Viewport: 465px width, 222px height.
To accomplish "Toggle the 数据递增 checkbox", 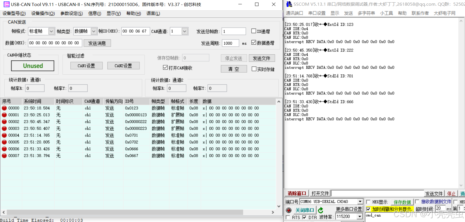I will coord(254,42).
